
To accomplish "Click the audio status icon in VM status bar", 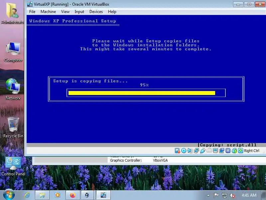I will pyautogui.click(x=190, y=151).
